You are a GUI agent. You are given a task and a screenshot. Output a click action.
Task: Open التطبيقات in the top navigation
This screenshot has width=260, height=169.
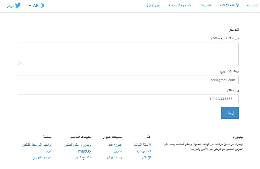tap(205, 5)
